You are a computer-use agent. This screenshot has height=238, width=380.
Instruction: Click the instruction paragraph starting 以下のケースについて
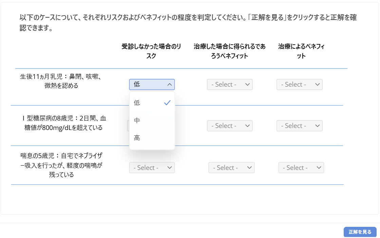tap(188, 22)
